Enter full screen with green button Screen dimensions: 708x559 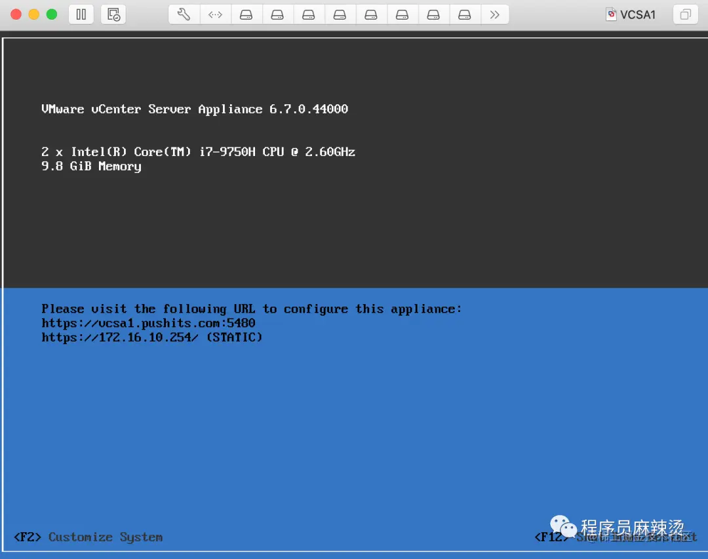tap(52, 14)
